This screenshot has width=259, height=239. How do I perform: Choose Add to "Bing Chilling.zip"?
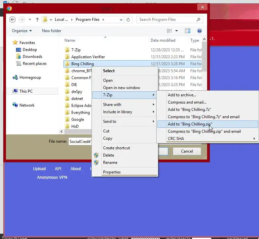pos(207,124)
